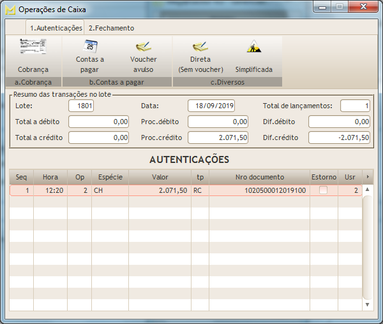Select the Voucher avulso icon
This screenshot has height=324, width=383.
pos(143,47)
